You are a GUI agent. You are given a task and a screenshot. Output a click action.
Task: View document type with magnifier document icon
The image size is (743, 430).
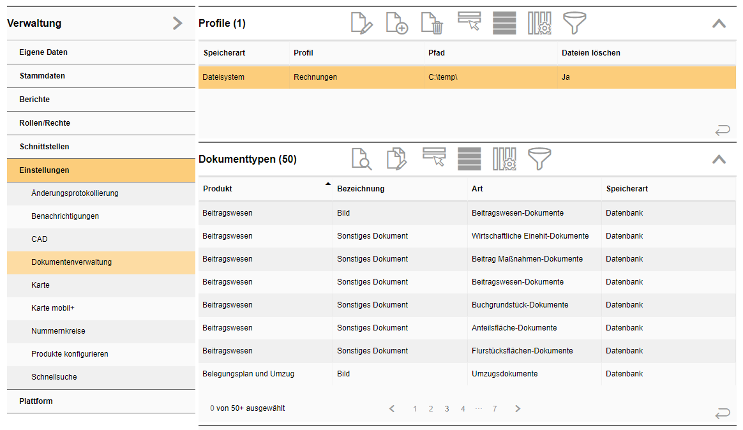coord(362,159)
